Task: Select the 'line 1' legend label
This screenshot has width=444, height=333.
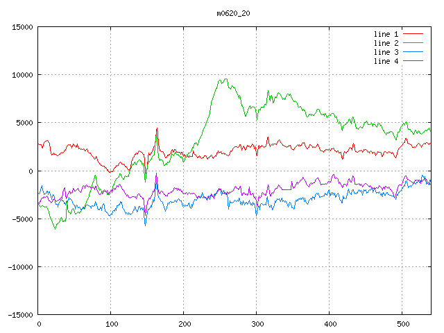Action: [386, 34]
